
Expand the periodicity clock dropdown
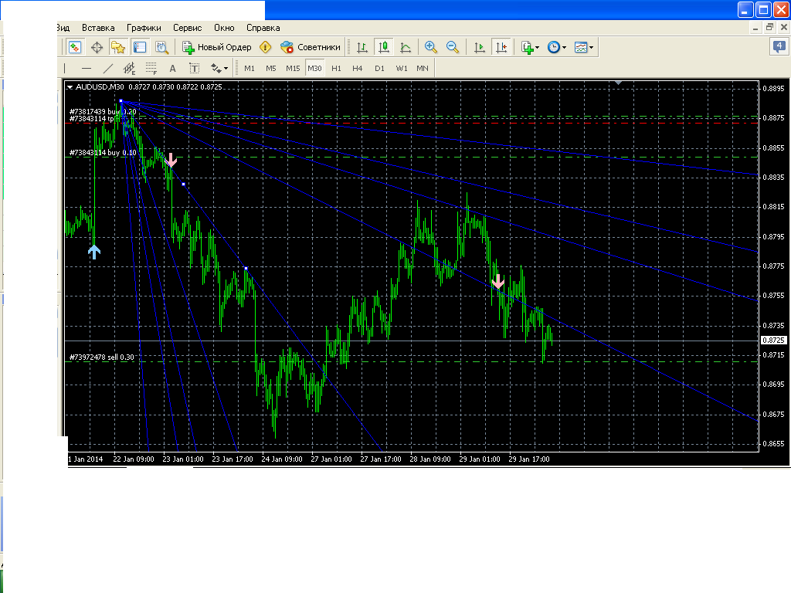point(557,47)
